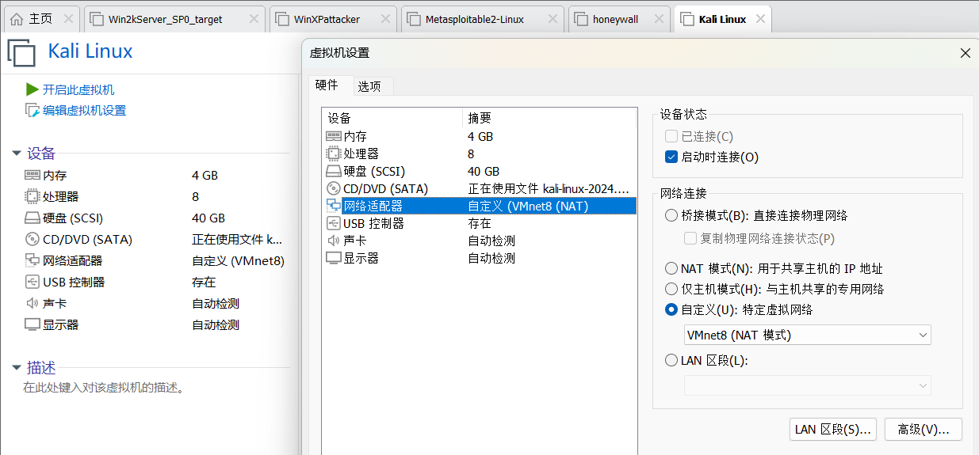Viewport: 979px width, 455px height.
Task: Click the 显示器 monitor icon in settings list
Action: click(333, 258)
